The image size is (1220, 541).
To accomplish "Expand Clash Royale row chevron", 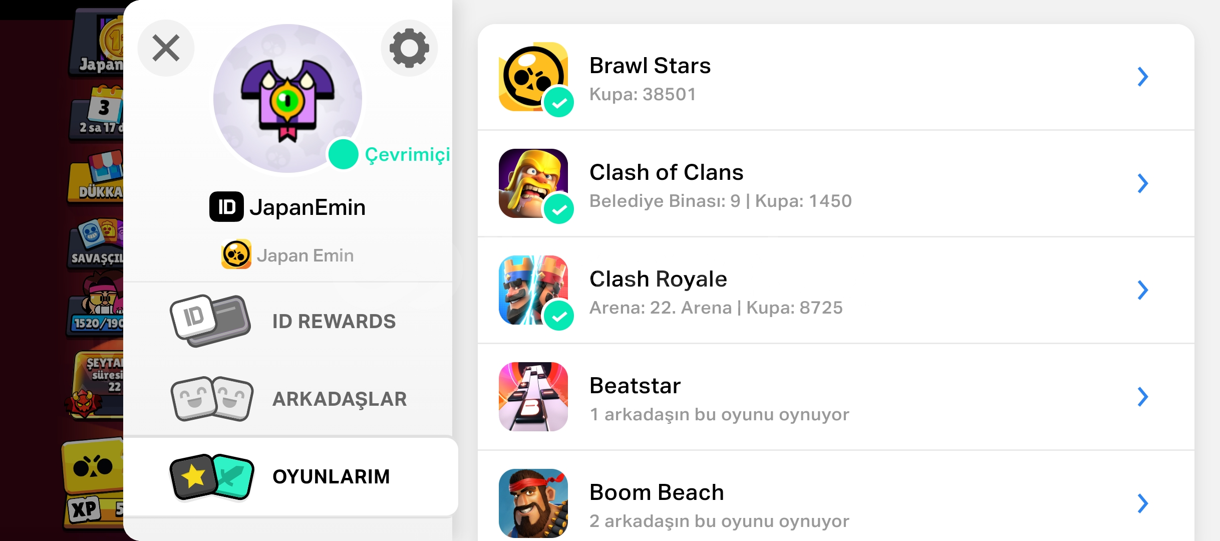I will click(1142, 290).
